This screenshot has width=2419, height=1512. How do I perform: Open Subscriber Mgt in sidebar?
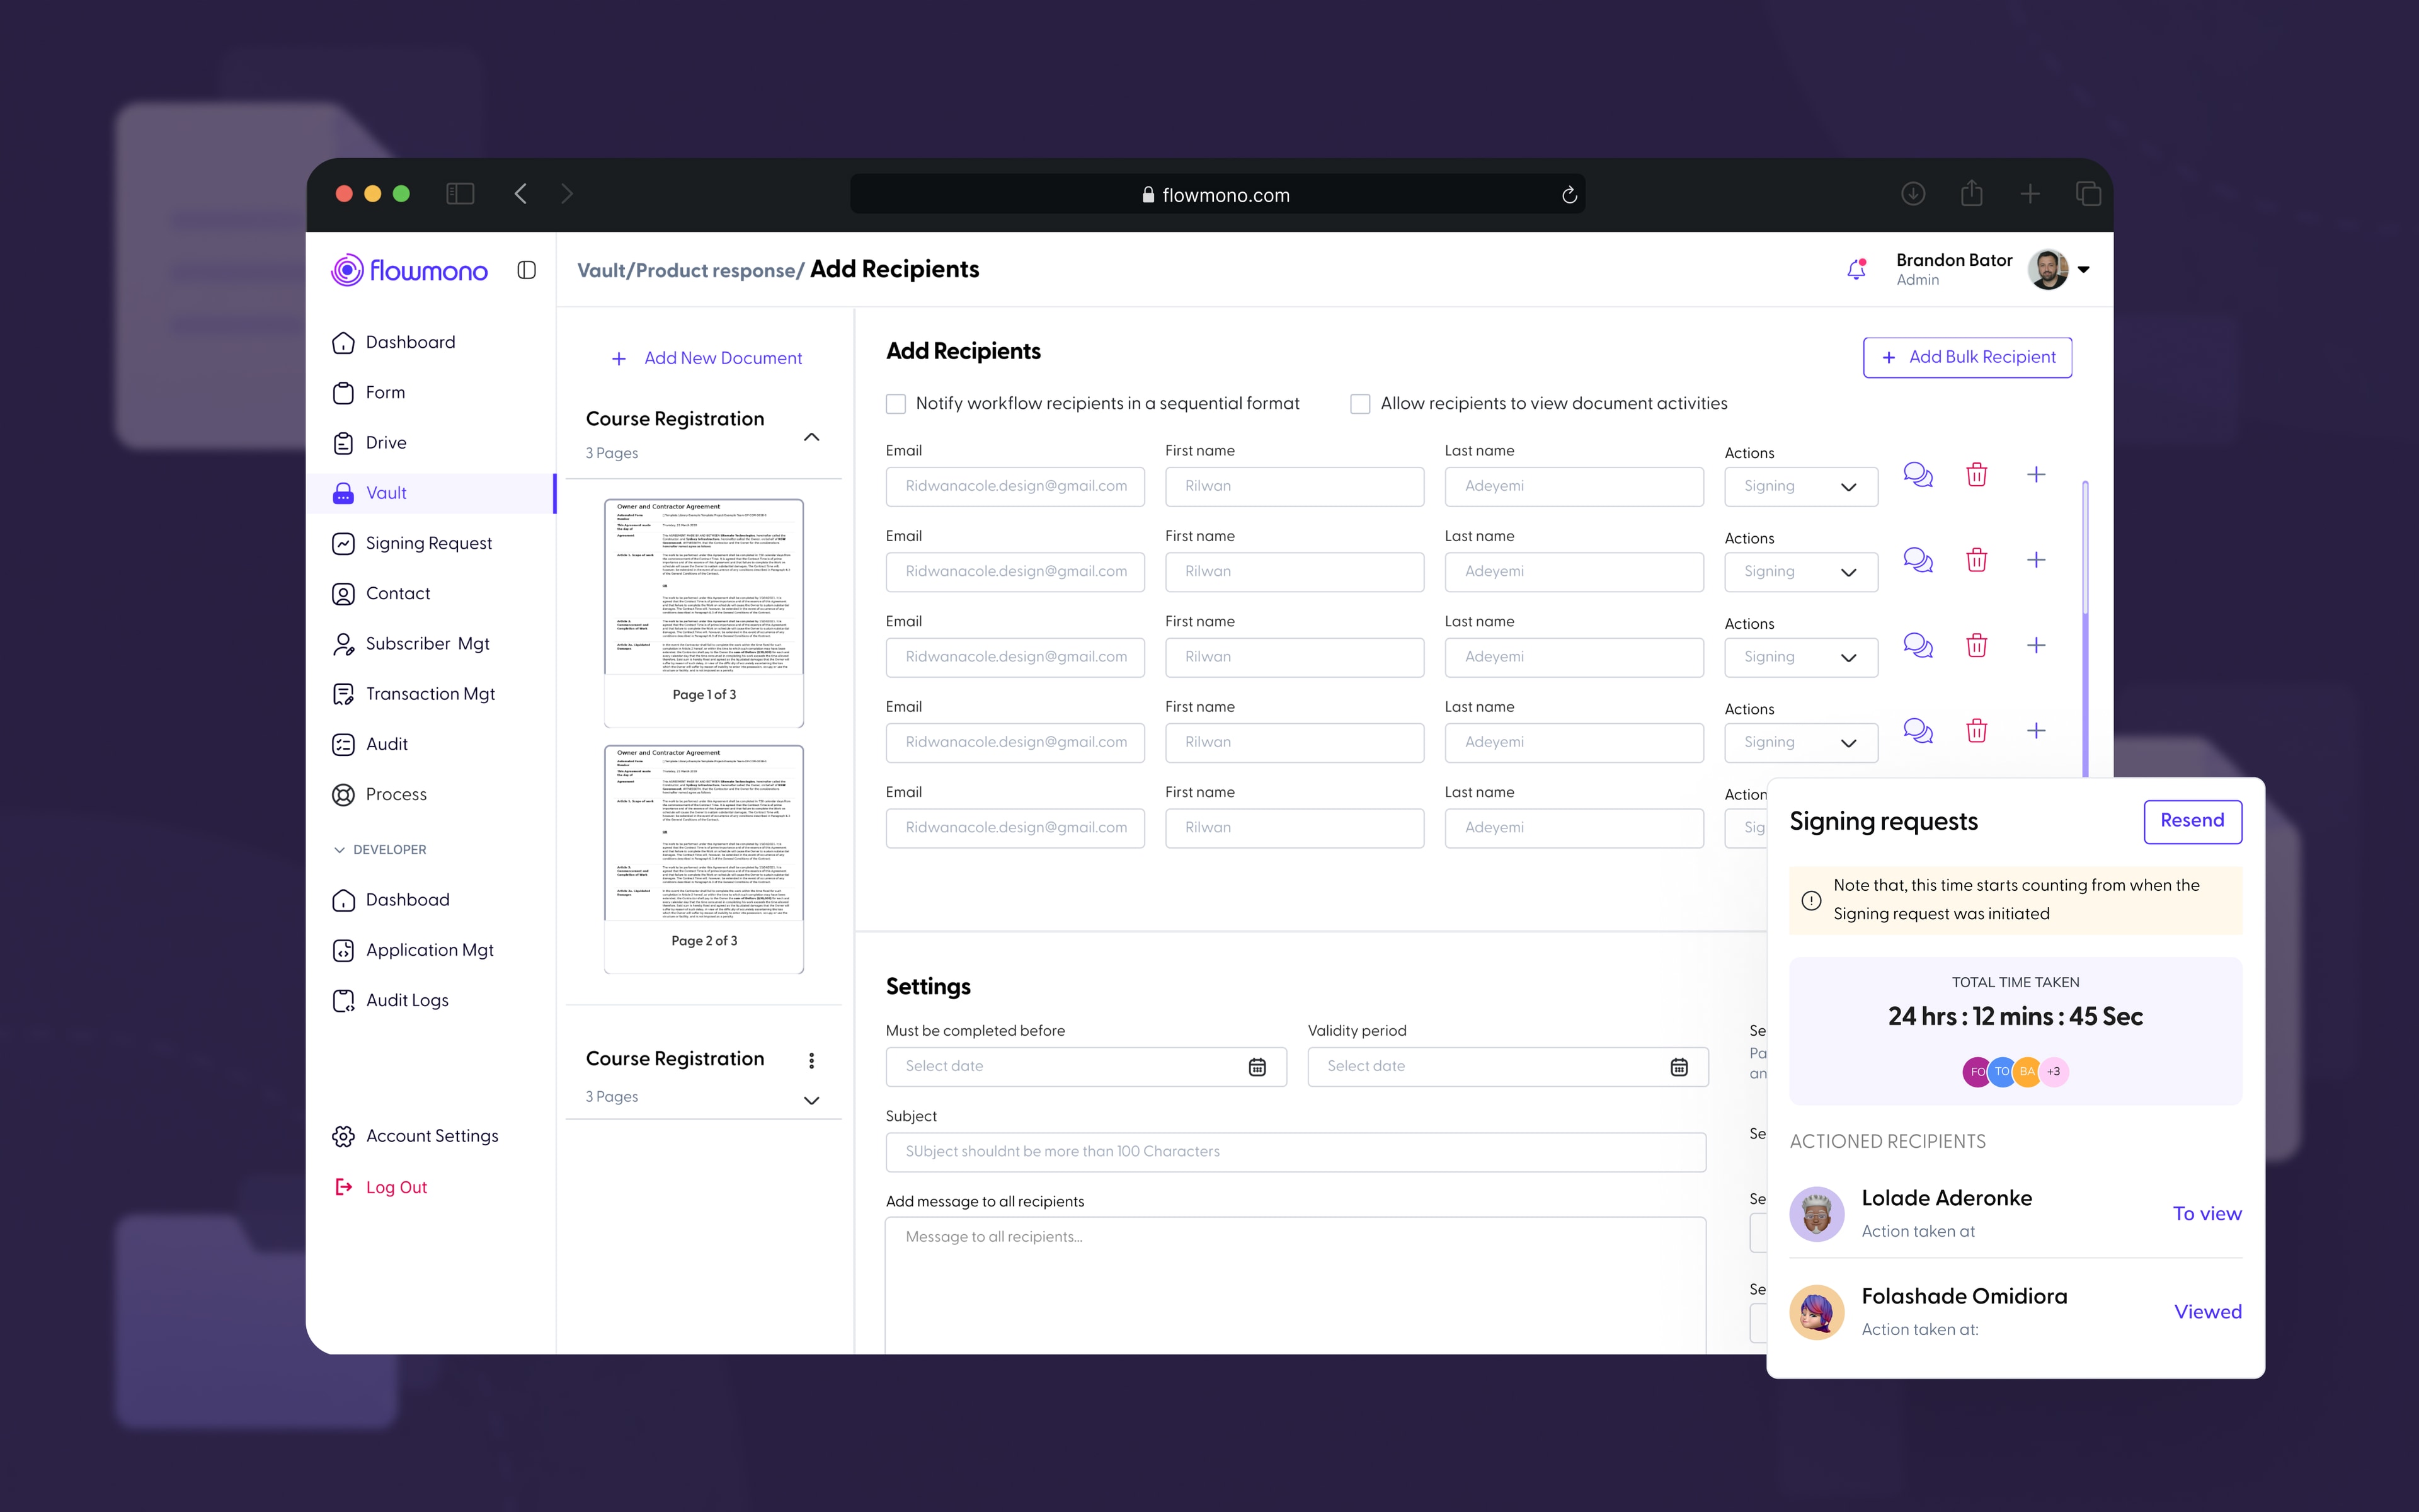pyautogui.click(x=411, y=644)
